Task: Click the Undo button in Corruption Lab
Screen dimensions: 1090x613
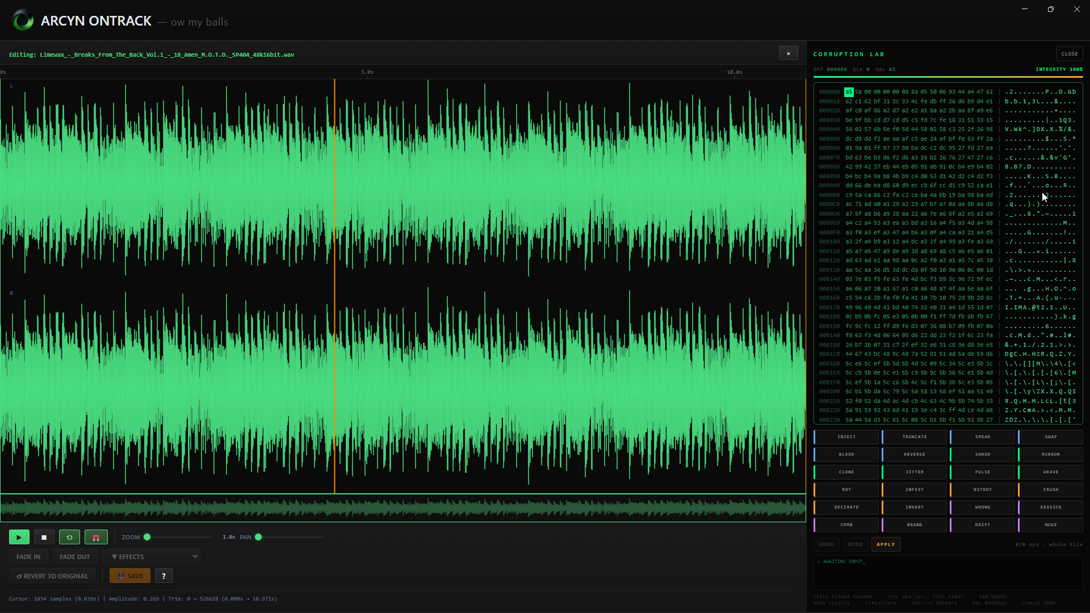Action: pos(826,544)
